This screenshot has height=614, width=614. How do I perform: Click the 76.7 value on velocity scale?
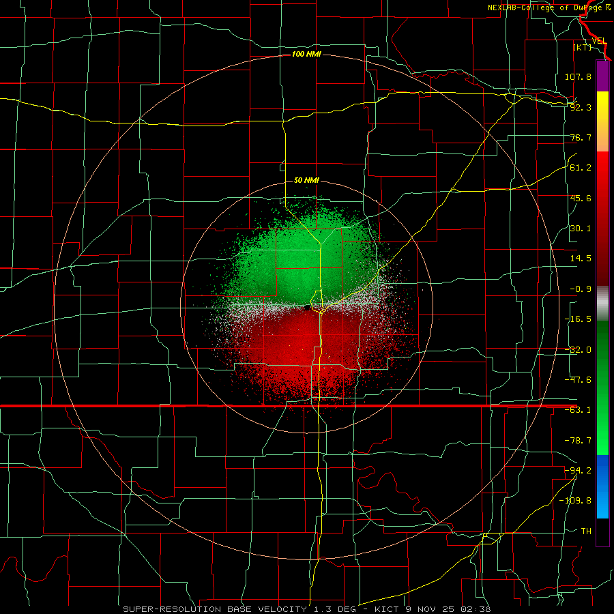pos(581,137)
